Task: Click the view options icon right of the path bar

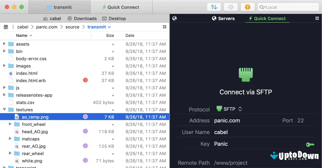Action: [164, 27]
